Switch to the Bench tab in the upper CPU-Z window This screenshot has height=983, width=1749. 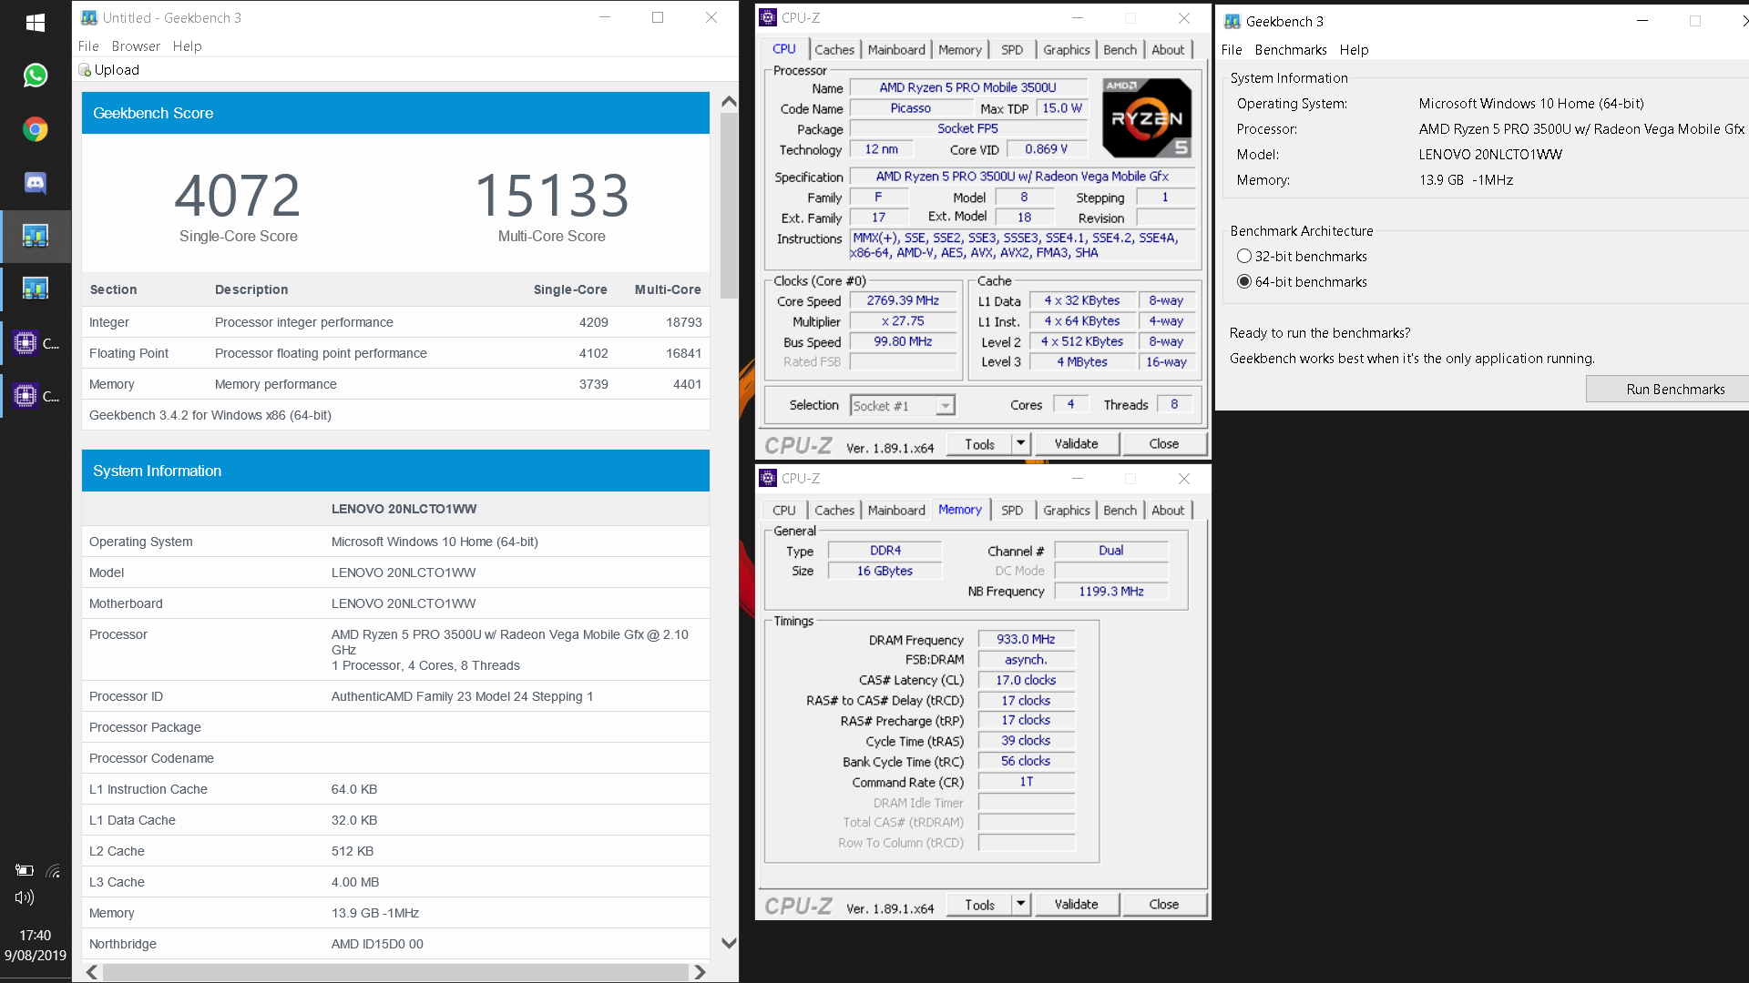(1120, 50)
